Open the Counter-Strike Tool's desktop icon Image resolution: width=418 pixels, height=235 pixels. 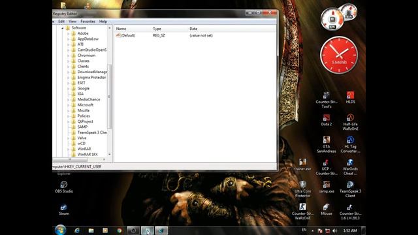coord(327,100)
